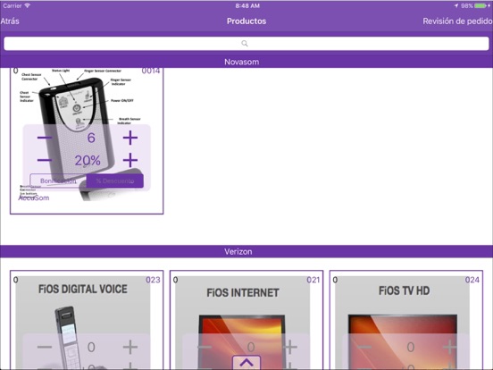This screenshot has width=493, height=370.
Task: Increase FiOS Internet quantity
Action: [290, 347]
